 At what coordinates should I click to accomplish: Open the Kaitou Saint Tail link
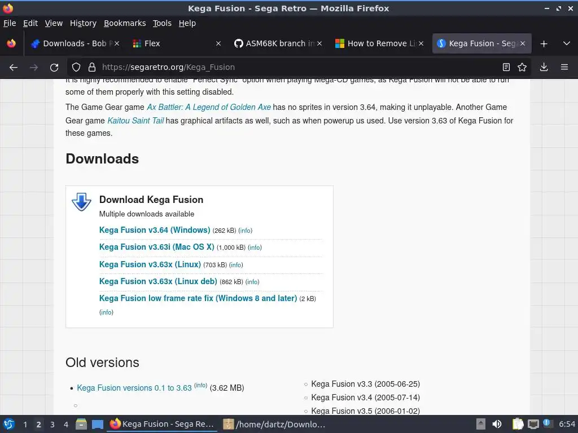tap(135, 121)
